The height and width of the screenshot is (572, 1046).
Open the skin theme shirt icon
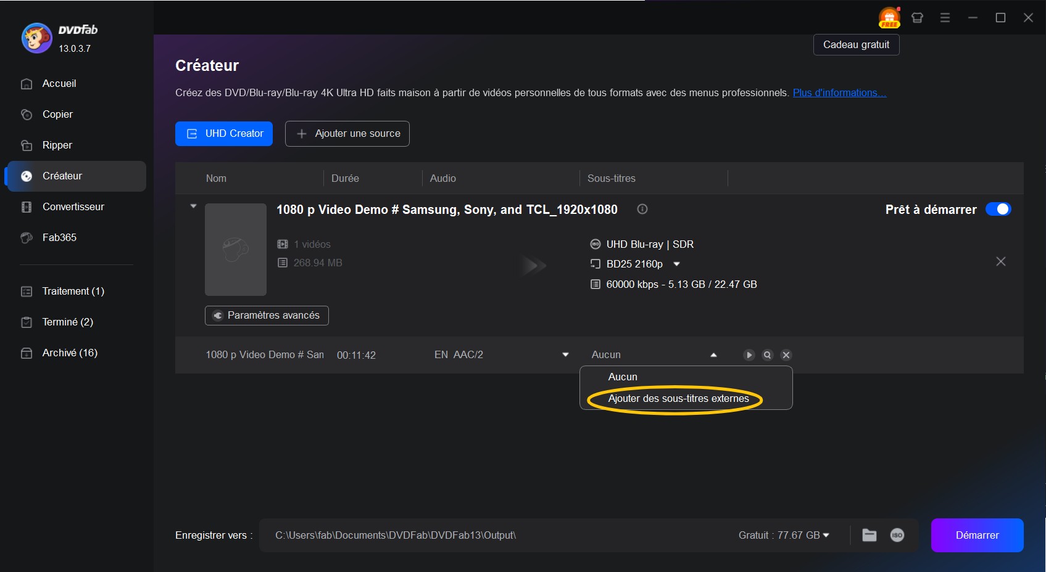[917, 18]
